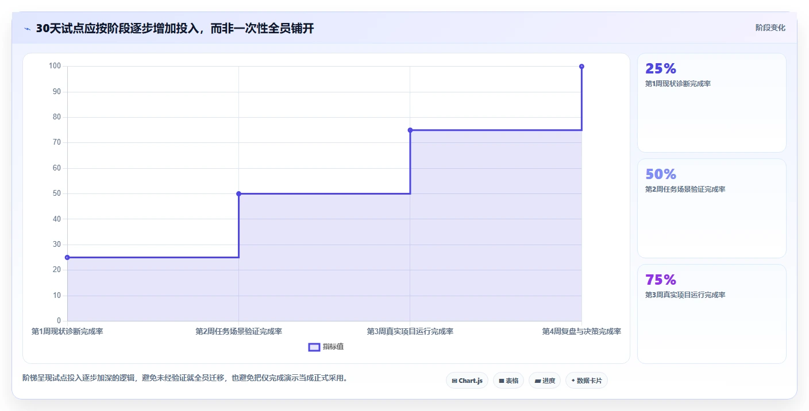Click y-axis tick label 80
The image size is (809, 411).
(x=57, y=117)
